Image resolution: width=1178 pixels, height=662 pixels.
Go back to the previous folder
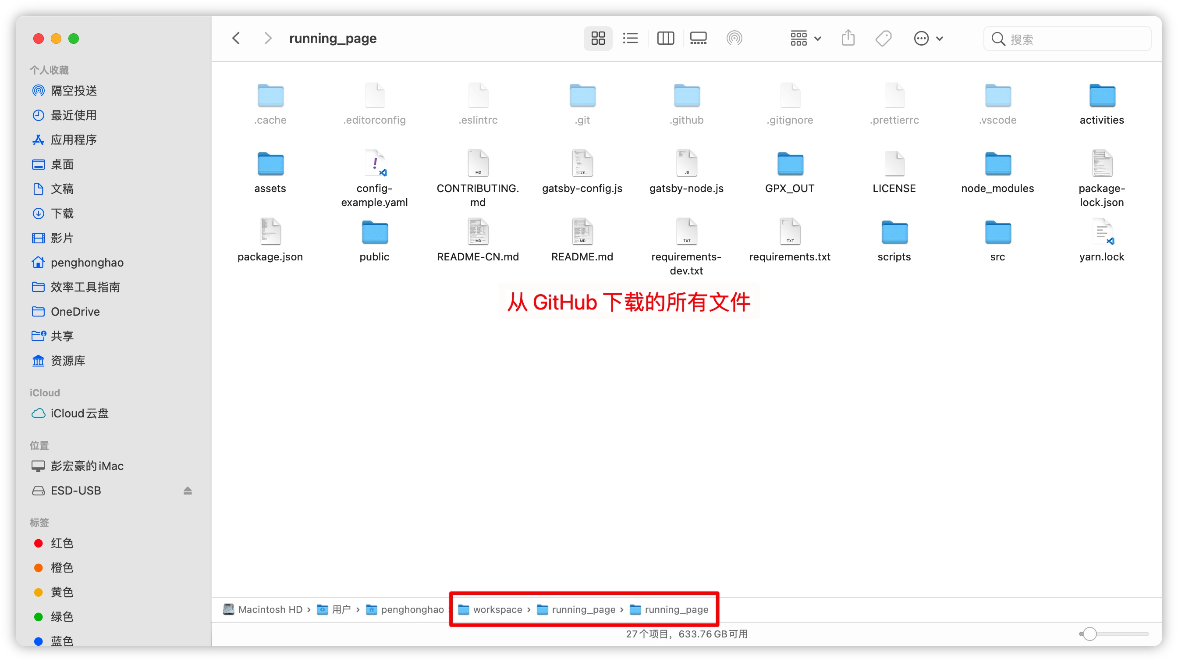point(236,39)
